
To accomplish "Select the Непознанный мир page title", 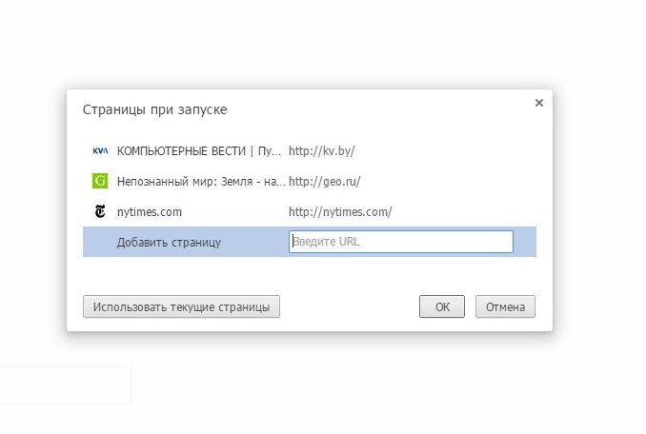I will [x=201, y=182].
